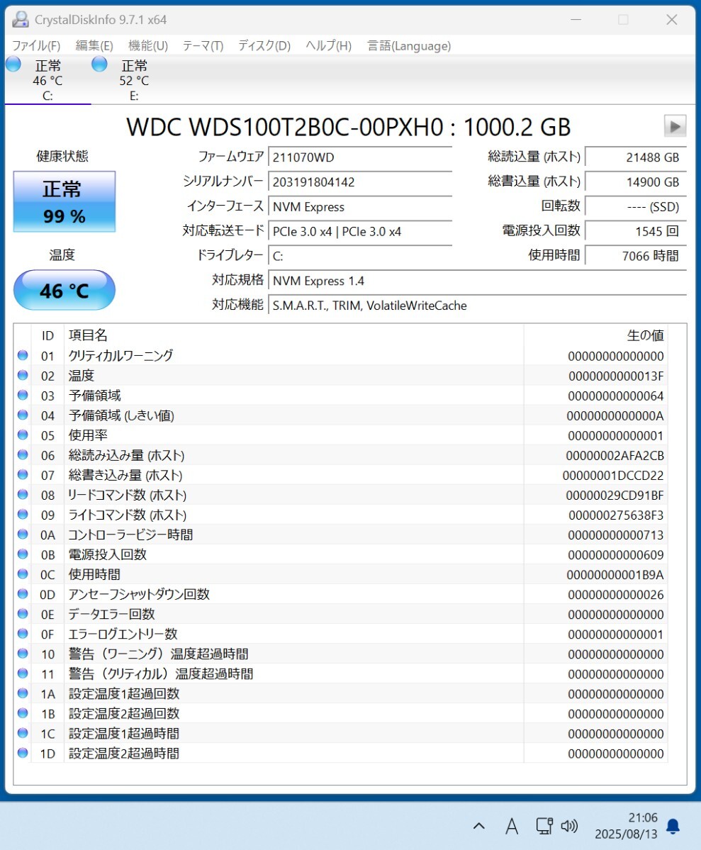Open the ヘルプ(H) menu

[329, 46]
